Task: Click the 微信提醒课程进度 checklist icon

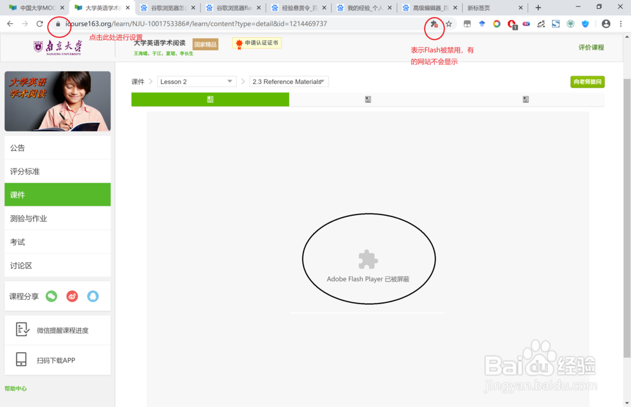Action: click(22, 330)
